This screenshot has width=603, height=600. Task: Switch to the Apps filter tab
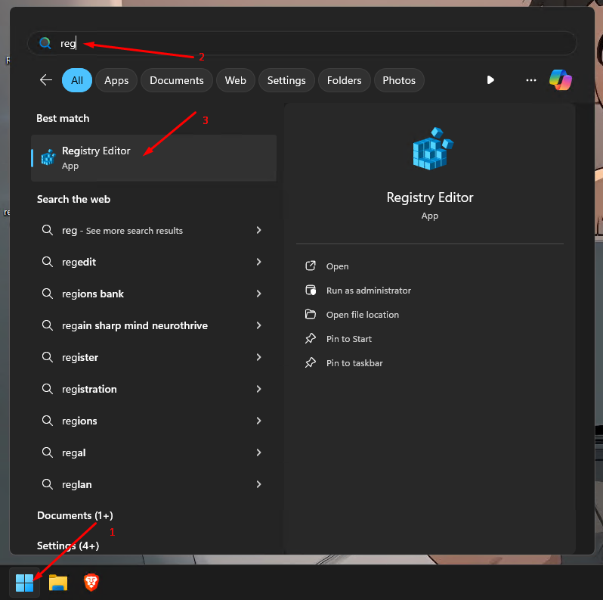116,80
